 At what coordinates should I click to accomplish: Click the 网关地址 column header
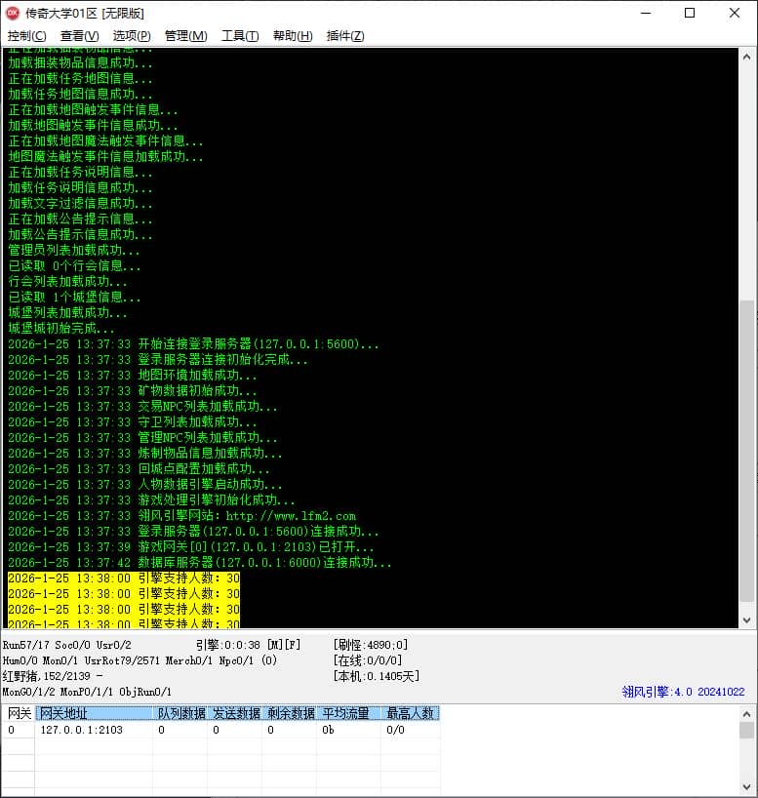95,713
